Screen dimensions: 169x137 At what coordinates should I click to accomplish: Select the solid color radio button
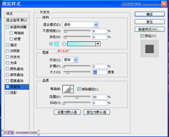[x=51, y=44]
